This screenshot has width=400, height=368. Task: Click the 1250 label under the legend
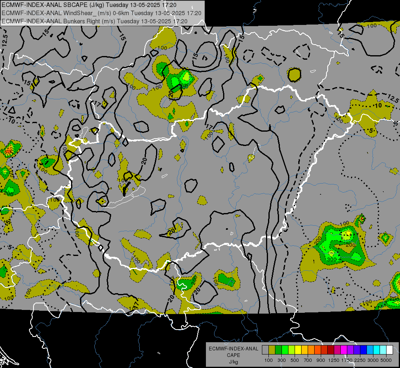[334, 360]
